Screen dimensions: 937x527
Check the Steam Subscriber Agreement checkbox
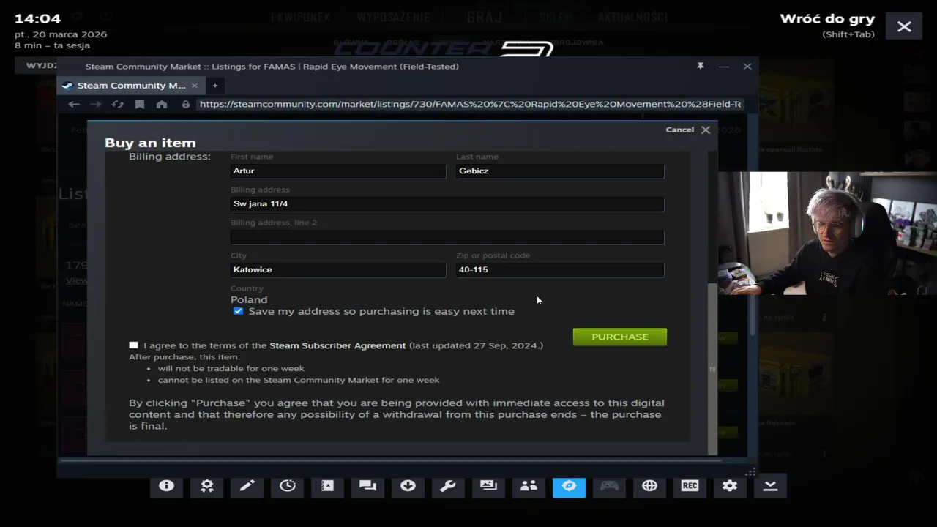coord(133,345)
